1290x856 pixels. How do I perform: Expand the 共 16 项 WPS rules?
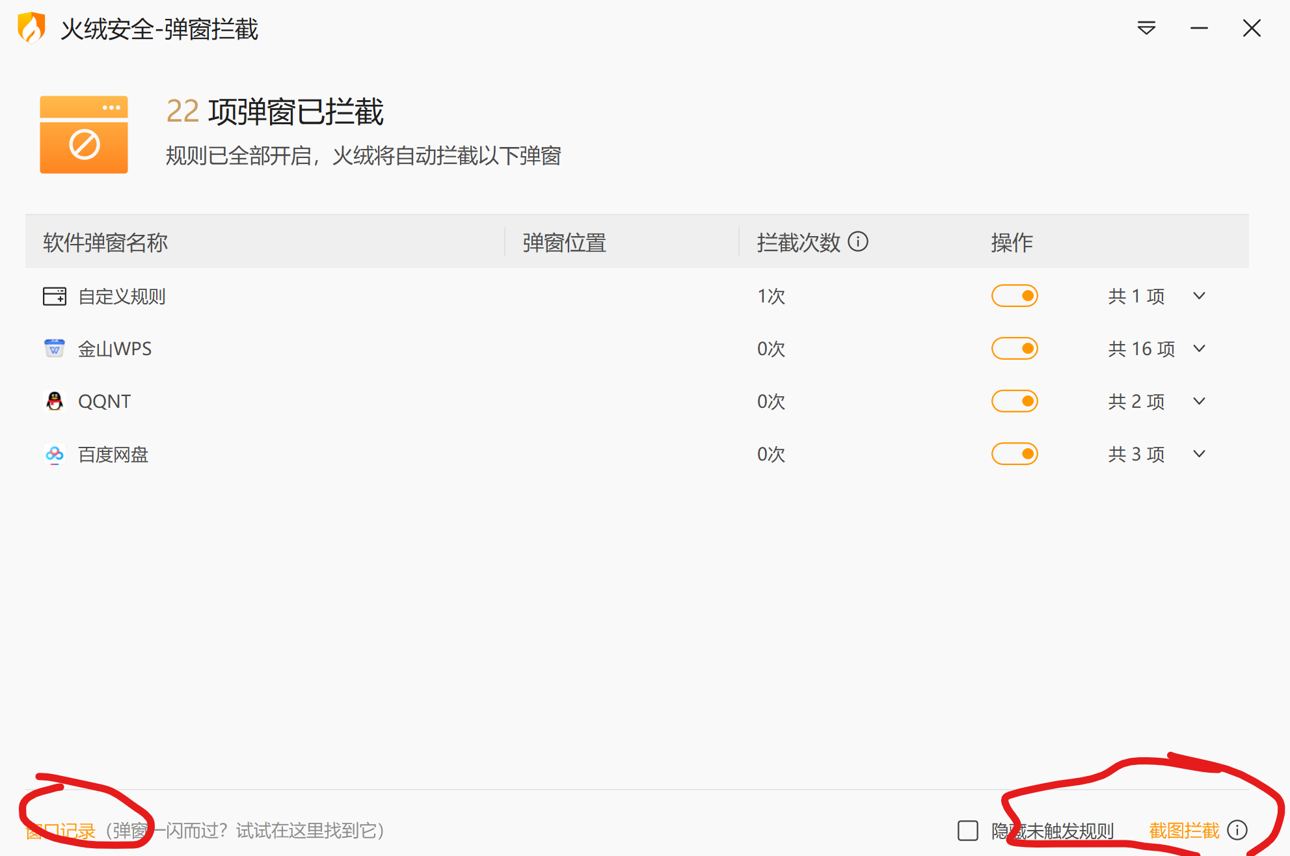(1199, 349)
